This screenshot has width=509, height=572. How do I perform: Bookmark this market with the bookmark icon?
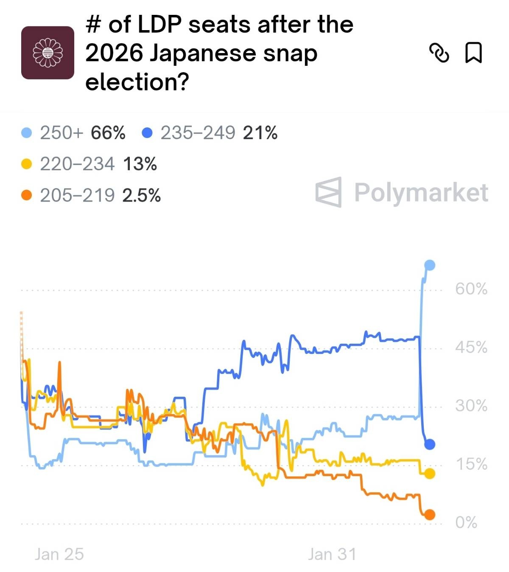(473, 53)
